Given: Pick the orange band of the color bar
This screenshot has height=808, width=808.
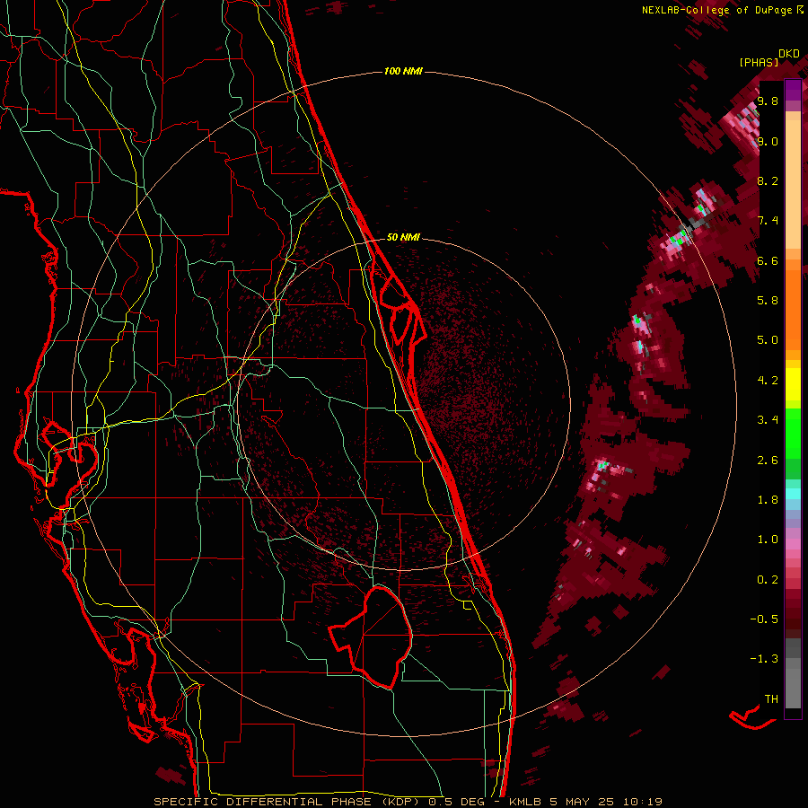Looking at the screenshot, I should coord(793,309).
